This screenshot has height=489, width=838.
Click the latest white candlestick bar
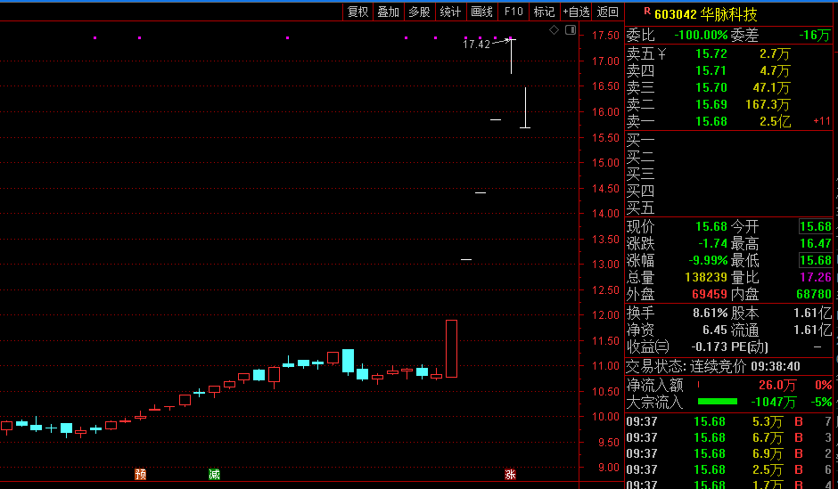click(525, 108)
